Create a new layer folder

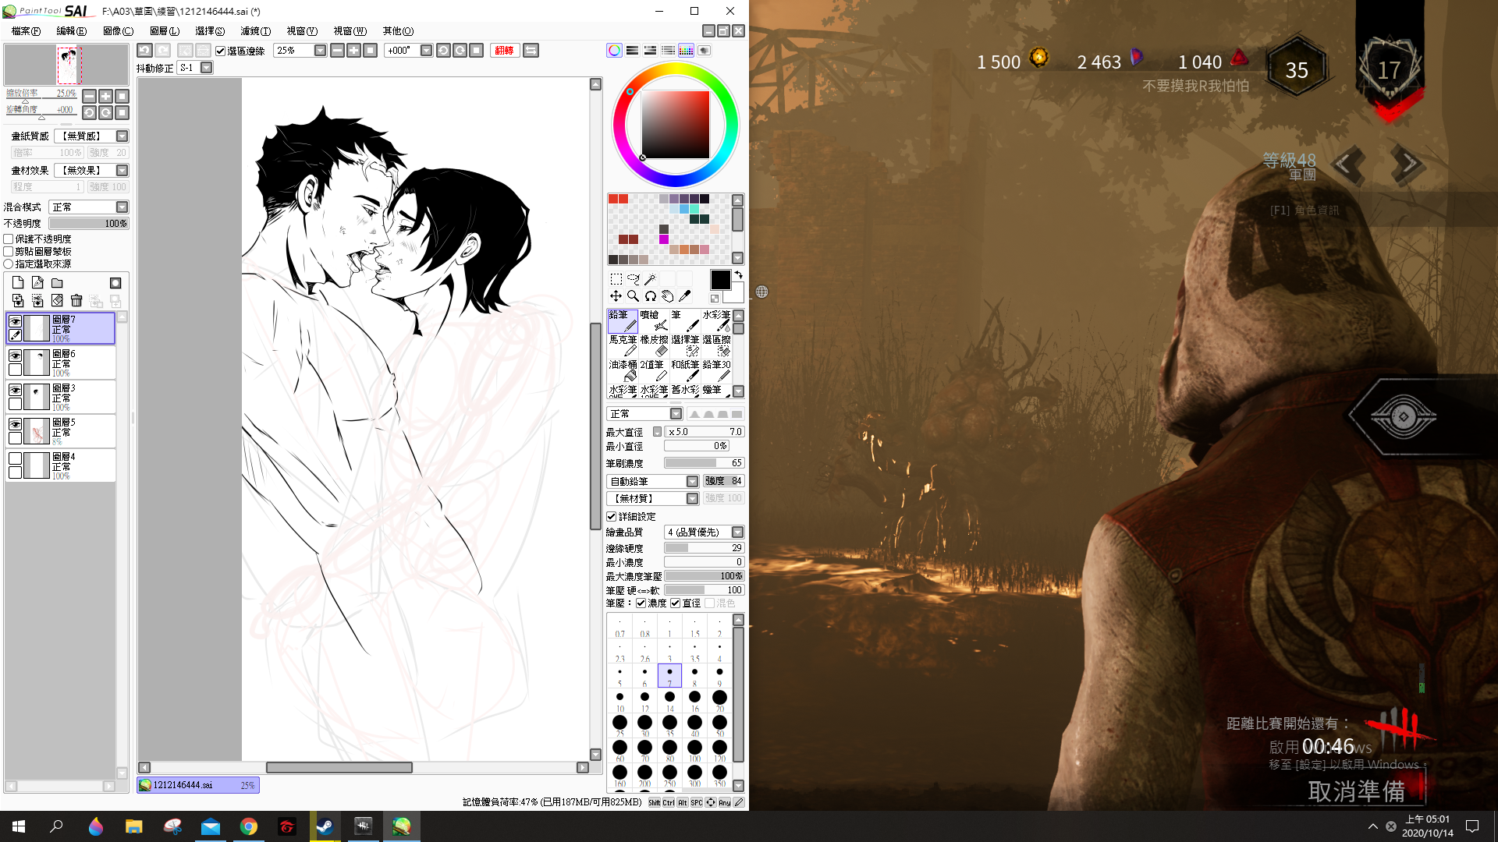tap(57, 283)
